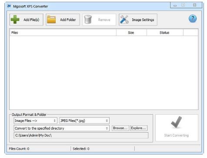207x158 pixels.
Task: Click the Selected: 0 status text
Action: tap(81, 149)
